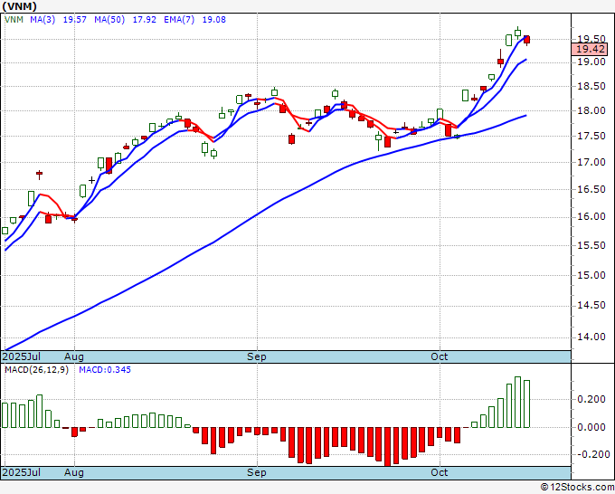Image resolution: width=615 pixels, height=494 pixels.
Task: Click the 18.00 price axis label
Action: (x=591, y=110)
